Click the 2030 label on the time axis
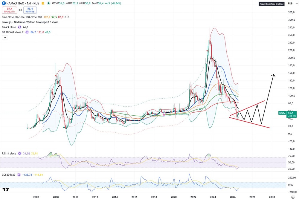299x199 pixels. click(272, 197)
